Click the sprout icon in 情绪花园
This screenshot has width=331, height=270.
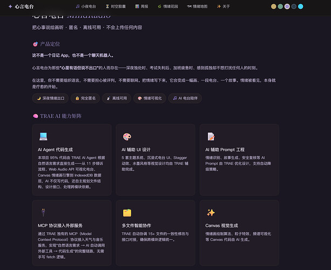point(160,6)
